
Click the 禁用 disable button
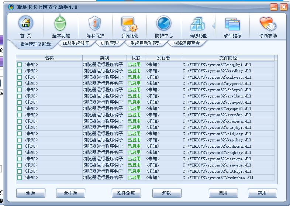(262, 193)
